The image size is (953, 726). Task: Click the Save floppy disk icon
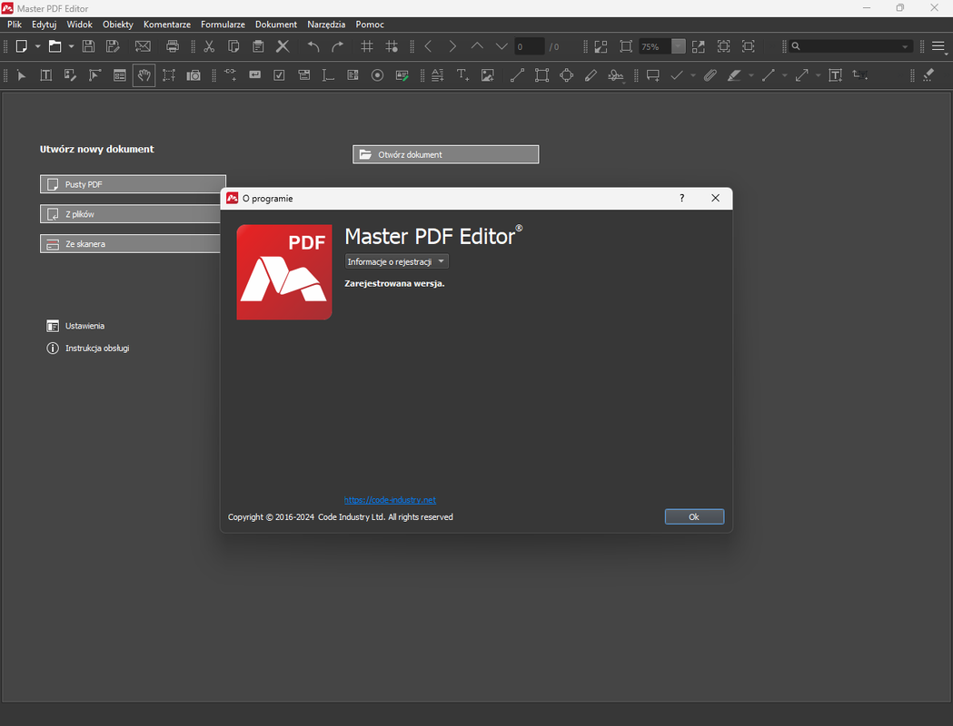[x=89, y=46]
